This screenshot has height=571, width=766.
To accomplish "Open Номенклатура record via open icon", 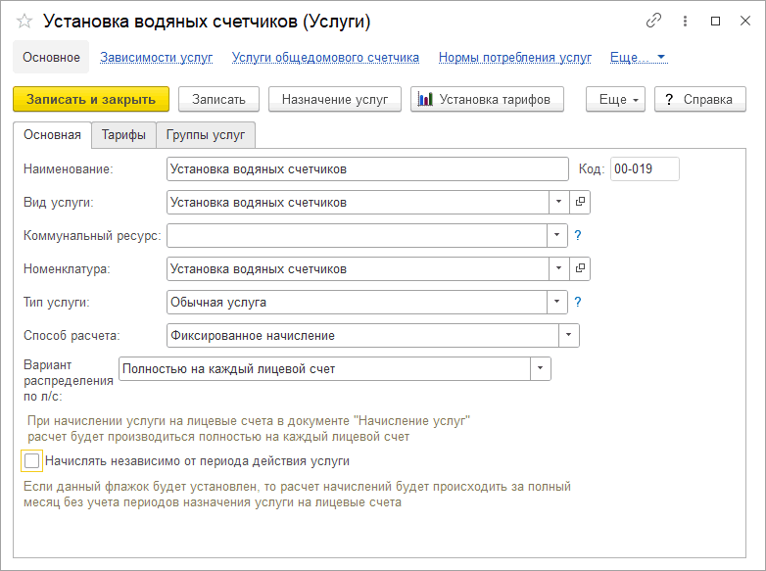I will (580, 268).
